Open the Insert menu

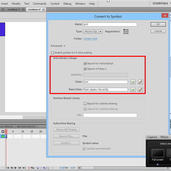[x=4, y=4]
